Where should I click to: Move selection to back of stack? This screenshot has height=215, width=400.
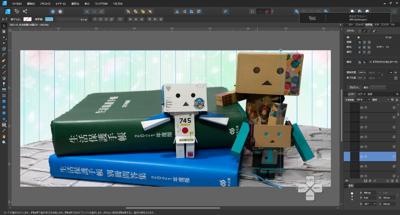(128, 11)
